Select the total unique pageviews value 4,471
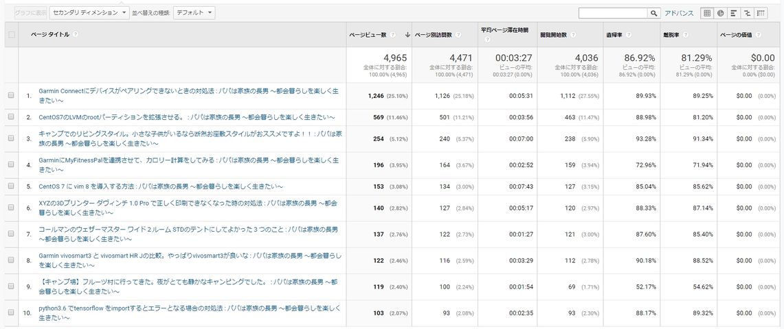Screen dimensions: 784x329 pyautogui.click(x=460, y=58)
